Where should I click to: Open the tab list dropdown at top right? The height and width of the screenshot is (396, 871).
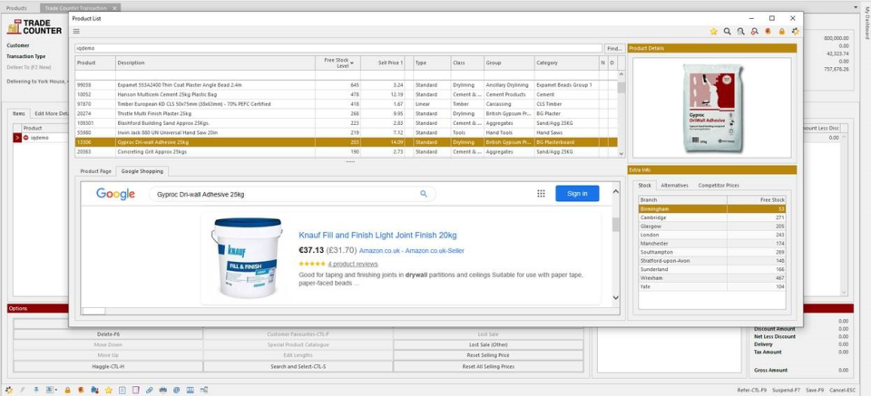tap(856, 8)
